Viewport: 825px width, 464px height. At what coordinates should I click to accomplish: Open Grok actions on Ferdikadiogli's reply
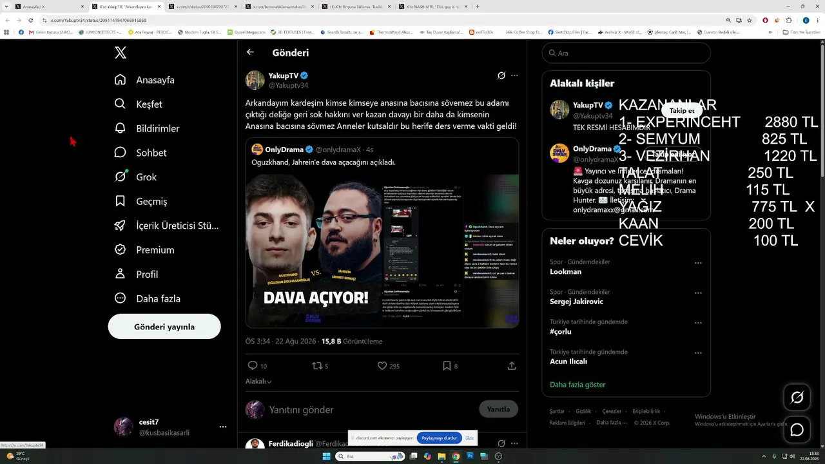pyautogui.click(x=501, y=443)
